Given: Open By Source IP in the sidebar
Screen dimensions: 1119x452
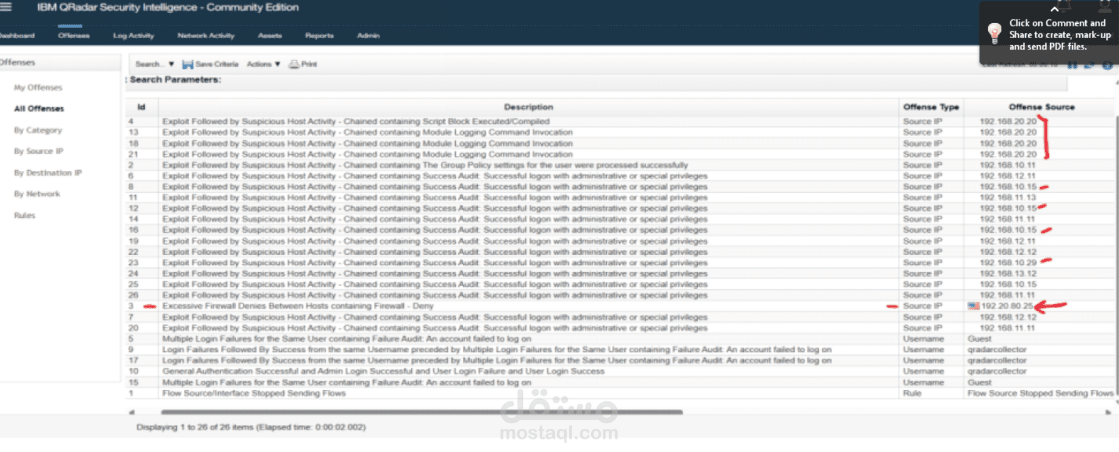Looking at the screenshot, I should (39, 152).
